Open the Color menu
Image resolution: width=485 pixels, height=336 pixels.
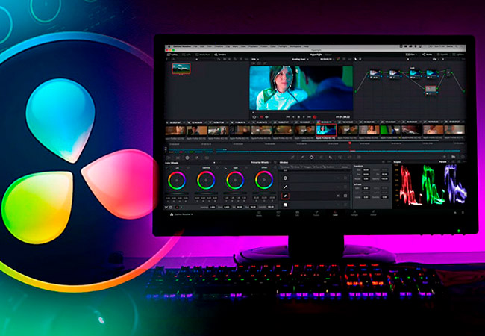point(273,46)
